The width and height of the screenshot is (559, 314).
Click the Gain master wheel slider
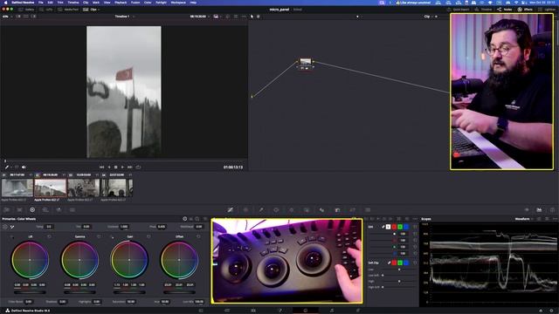pyautogui.click(x=129, y=292)
